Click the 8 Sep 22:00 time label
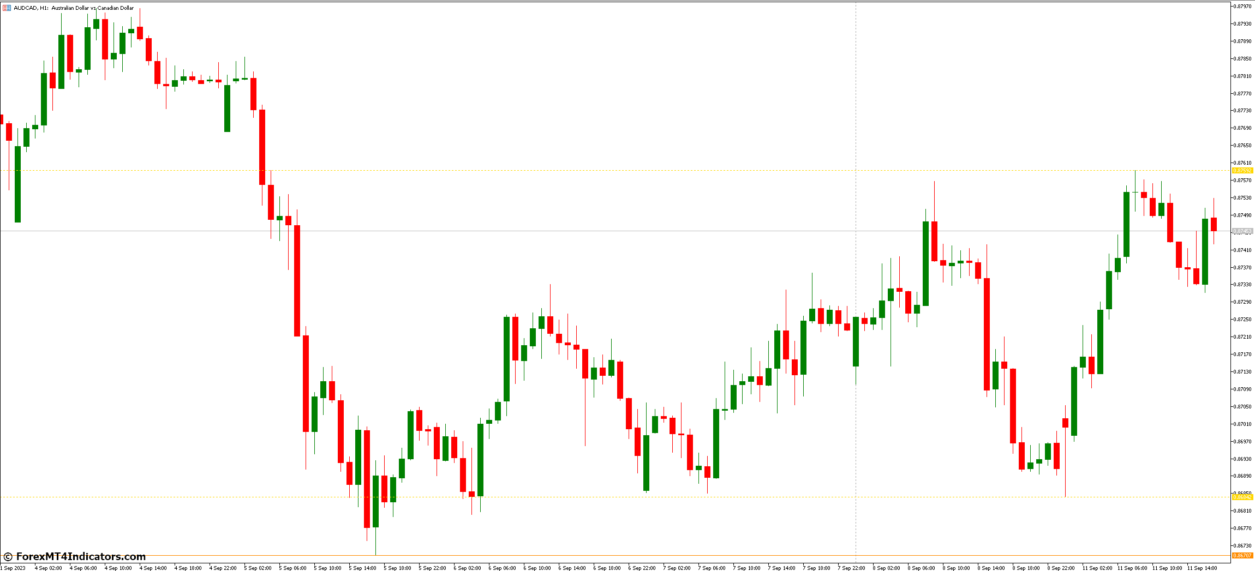This screenshot has width=1255, height=571. (1061, 568)
